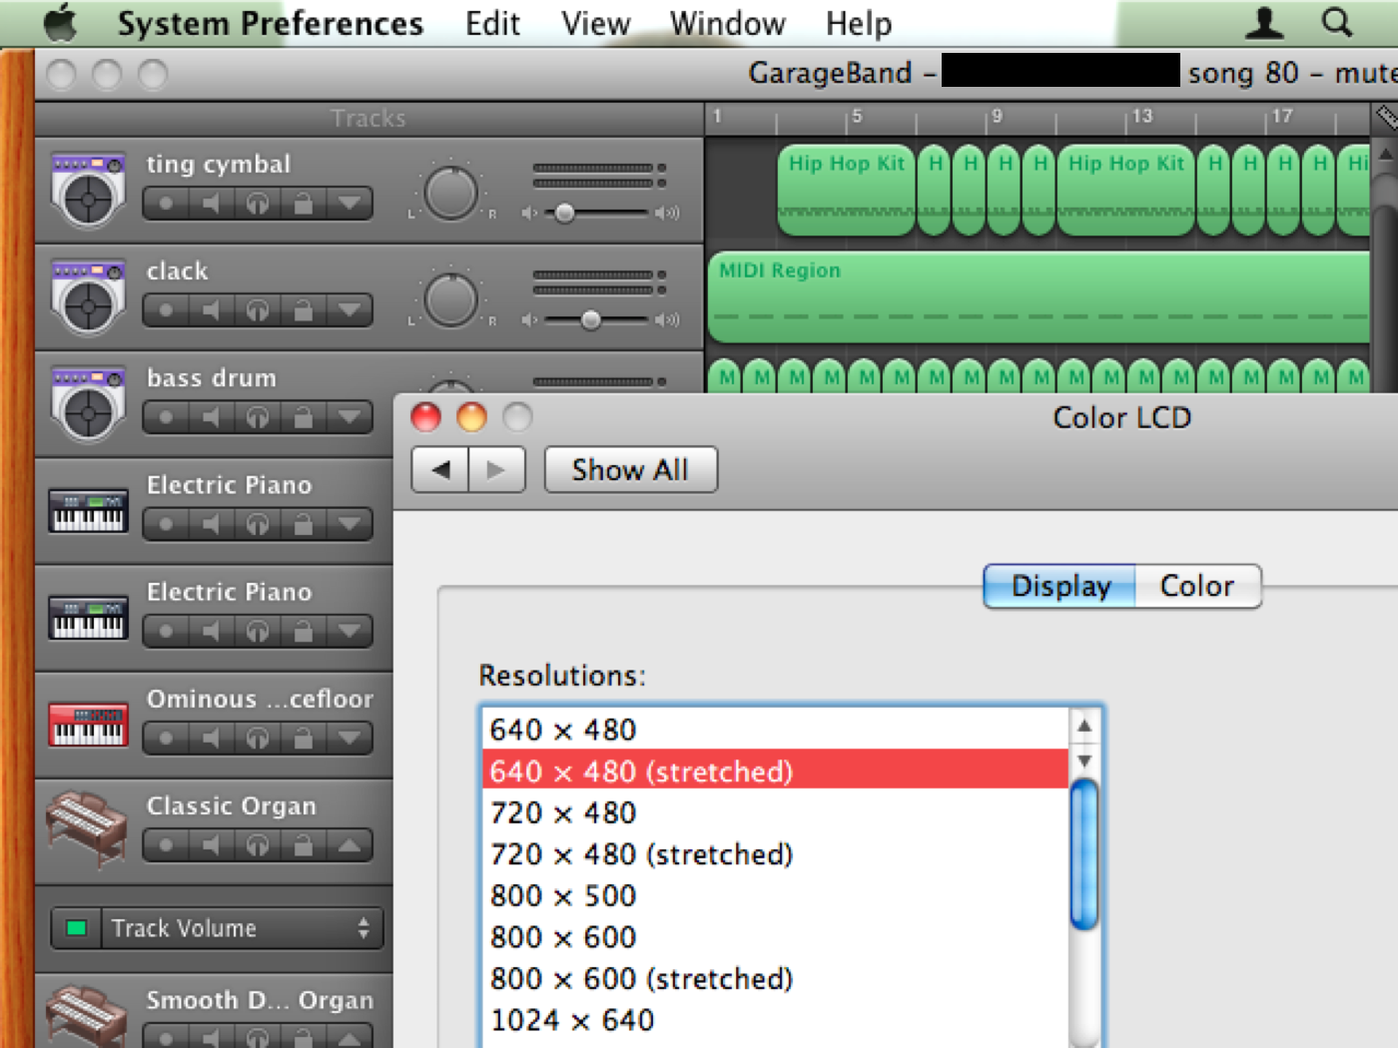Show automation for bass drum track

click(349, 417)
